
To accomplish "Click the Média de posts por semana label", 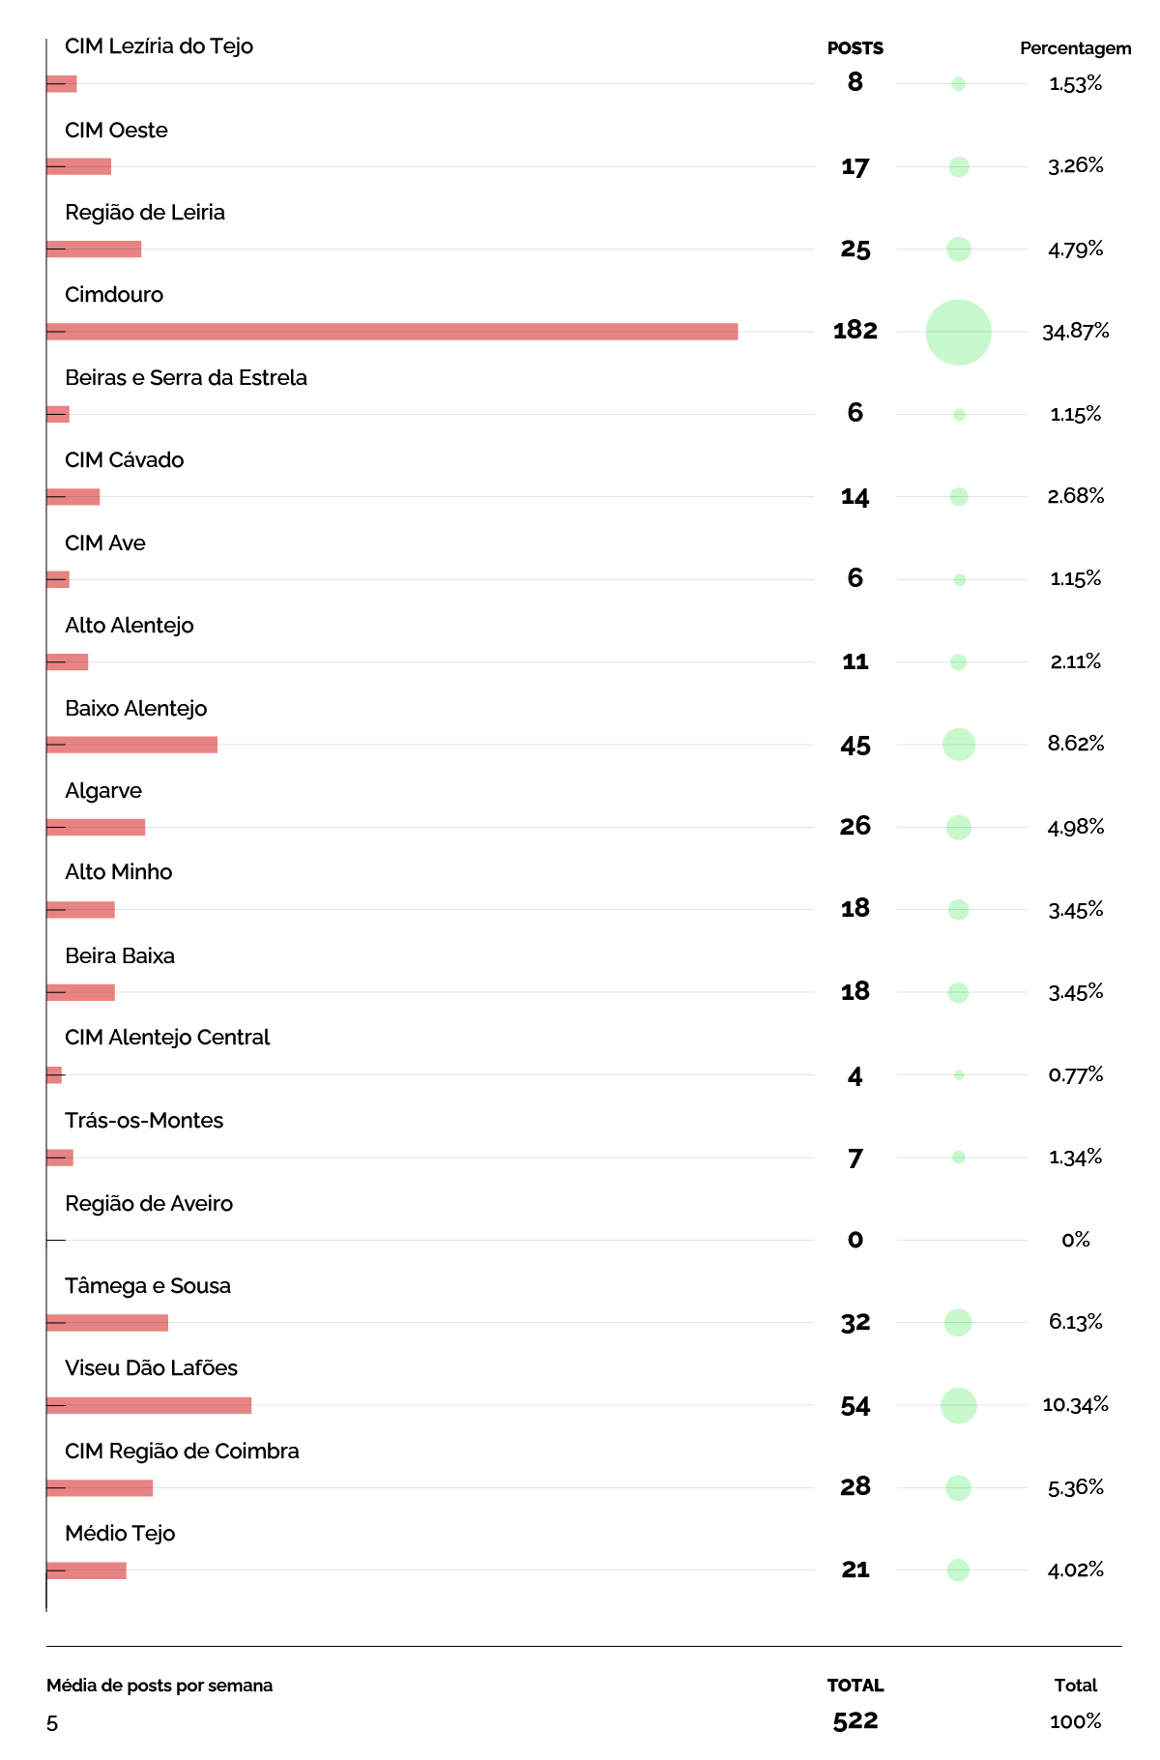I will (159, 1686).
